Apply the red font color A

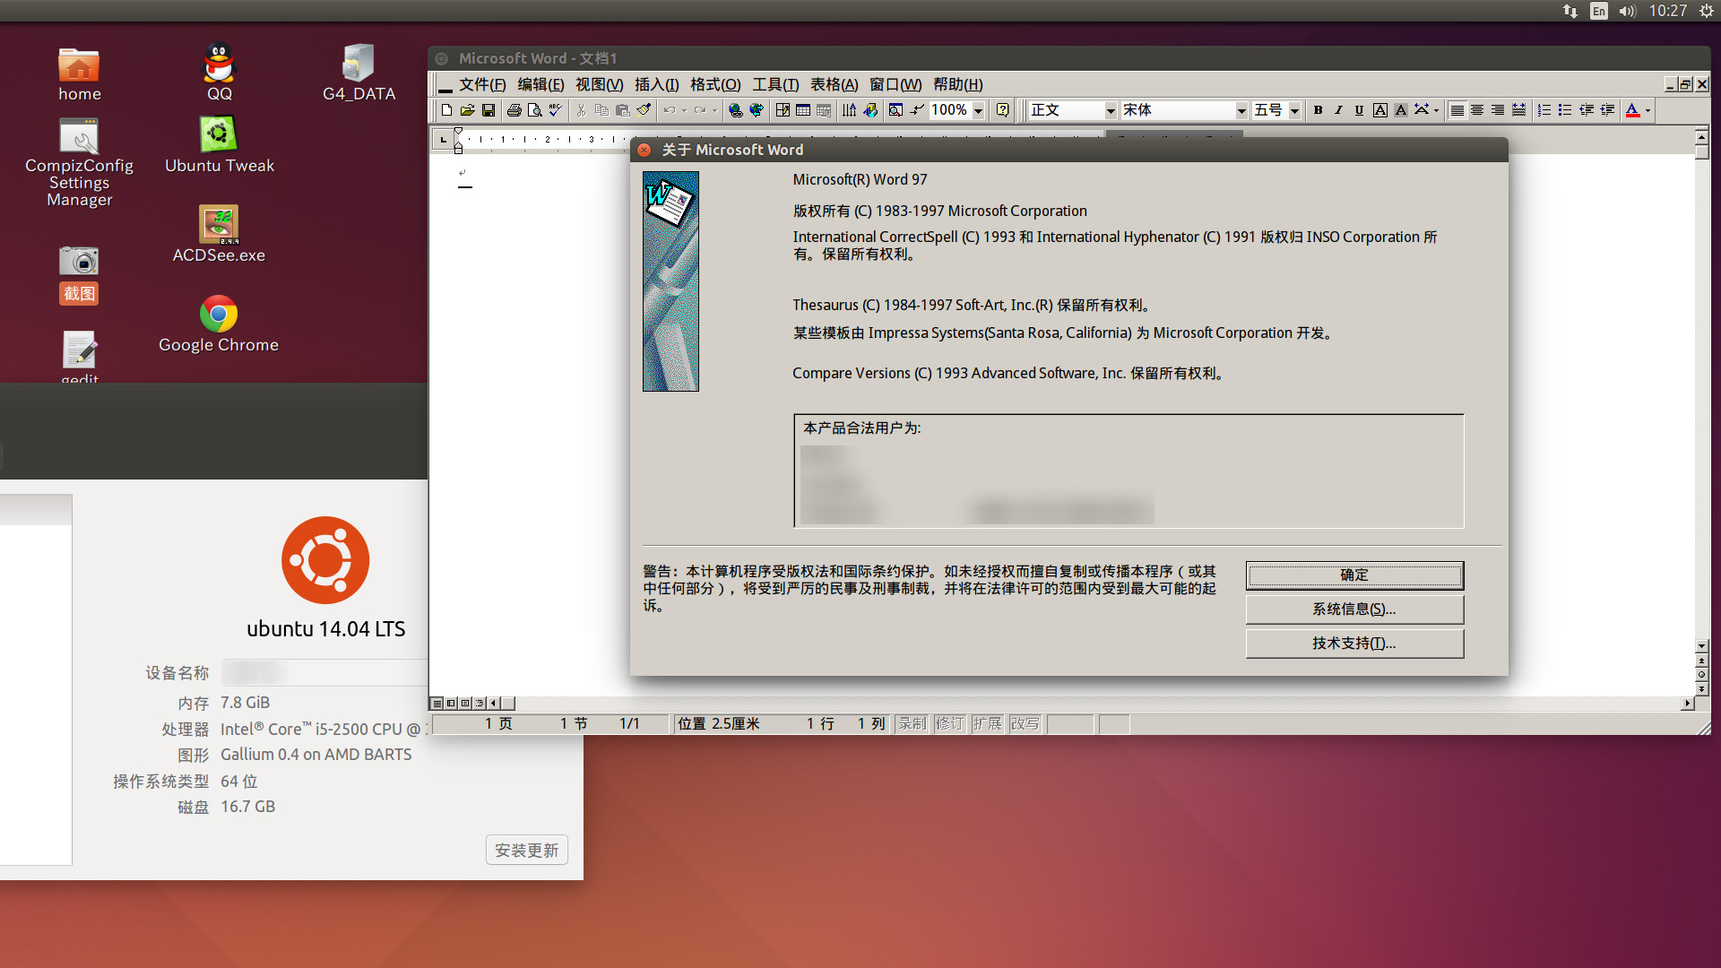[x=1633, y=110]
